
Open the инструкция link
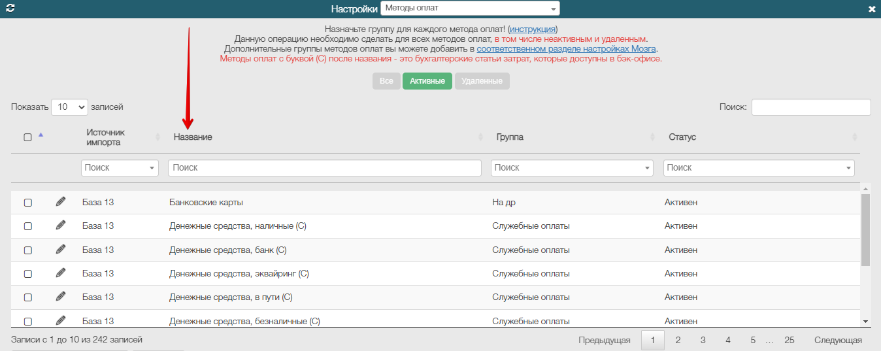[x=533, y=29]
